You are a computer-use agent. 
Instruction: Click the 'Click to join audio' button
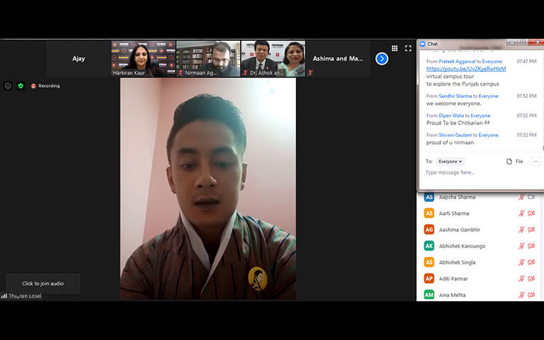pos(43,284)
